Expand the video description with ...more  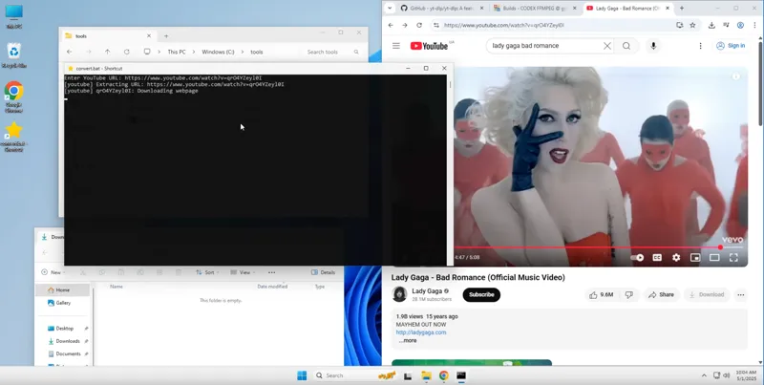(408, 341)
